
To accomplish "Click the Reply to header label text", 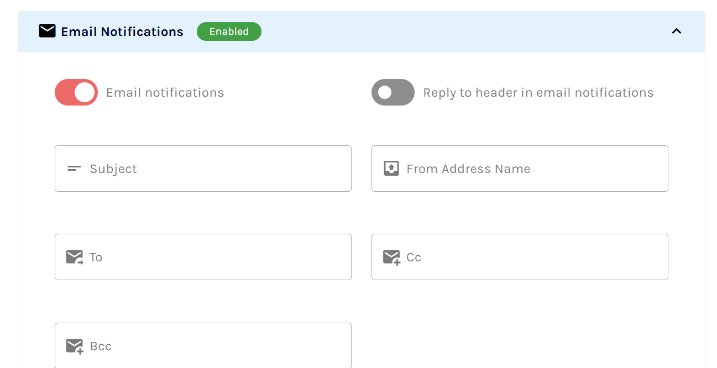I will click(x=537, y=92).
